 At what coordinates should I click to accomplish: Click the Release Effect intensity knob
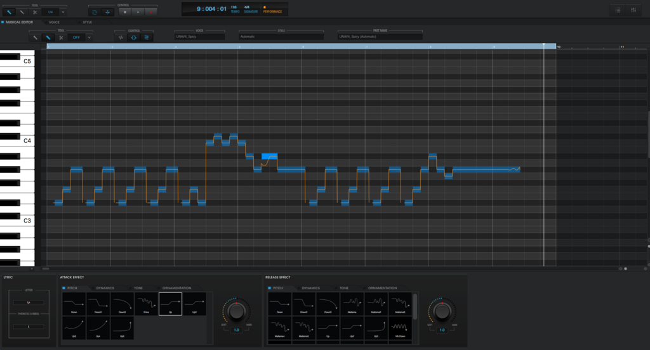point(442,311)
